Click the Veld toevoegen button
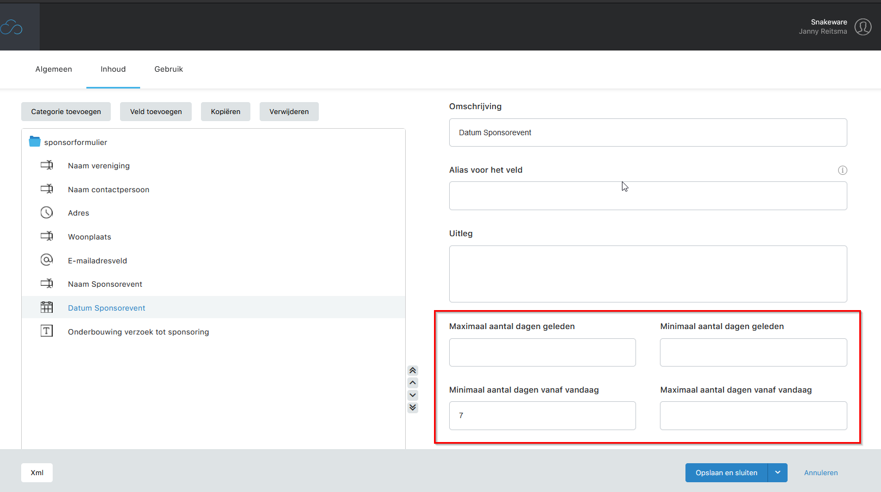The height and width of the screenshot is (492, 881). 156,111
